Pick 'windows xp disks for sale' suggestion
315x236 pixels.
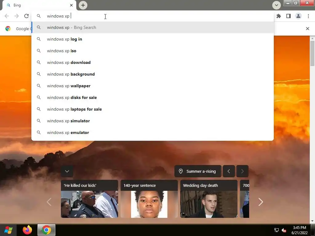click(x=153, y=97)
